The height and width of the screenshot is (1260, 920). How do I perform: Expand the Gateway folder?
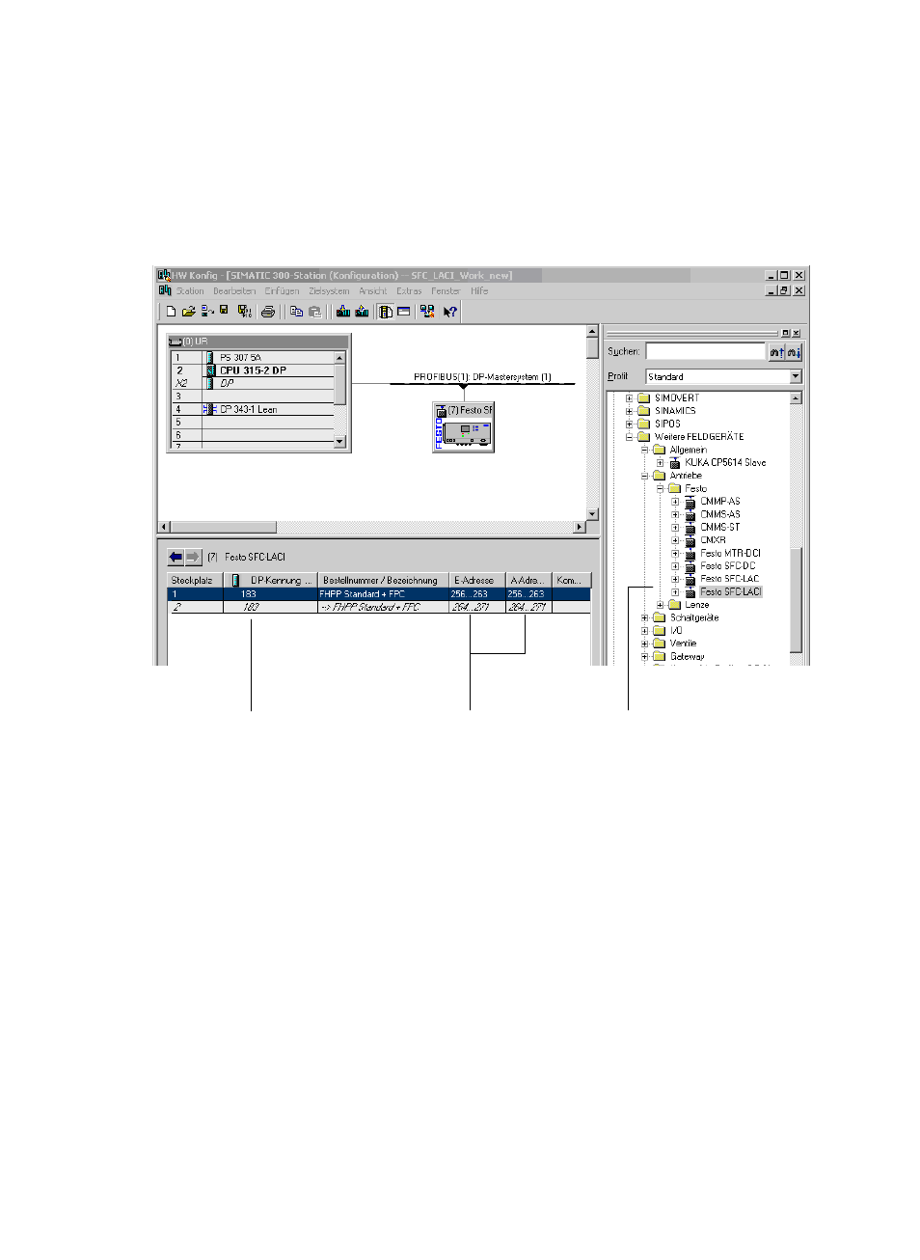pyautogui.click(x=645, y=657)
